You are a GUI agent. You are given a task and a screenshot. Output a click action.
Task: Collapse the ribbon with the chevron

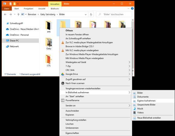[128, 8]
